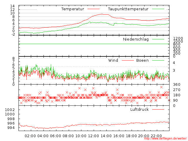Click the 18:00 time axis label
Viewport: 188px width, 141px height.
click(x=131, y=136)
